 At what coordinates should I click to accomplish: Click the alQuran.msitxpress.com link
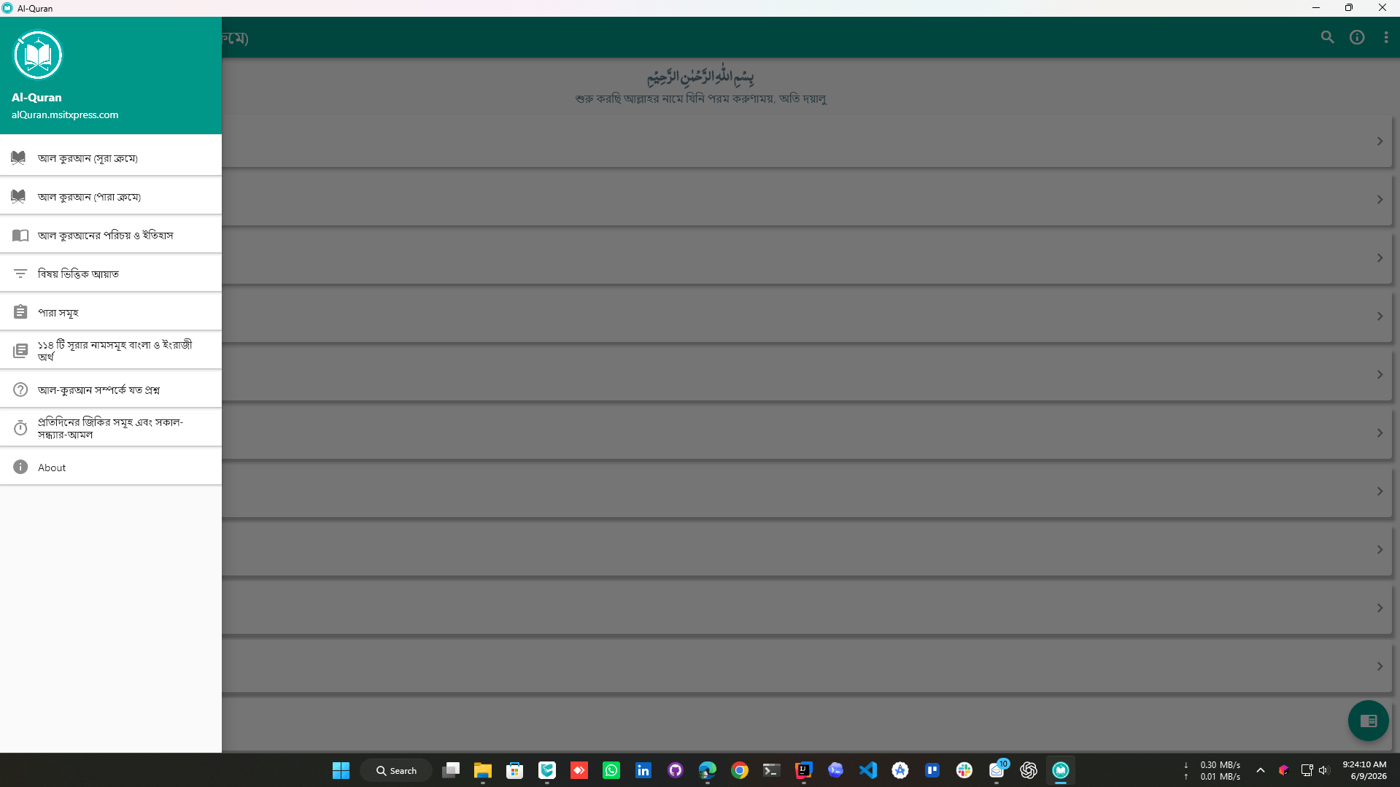pos(65,115)
